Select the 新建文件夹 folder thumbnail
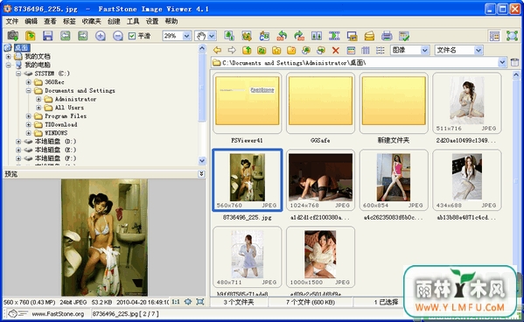524x322 pixels. click(394, 103)
